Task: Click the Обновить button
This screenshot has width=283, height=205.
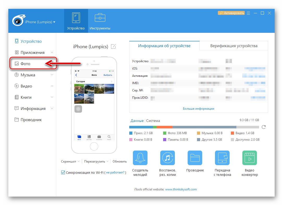Action: click(x=120, y=161)
